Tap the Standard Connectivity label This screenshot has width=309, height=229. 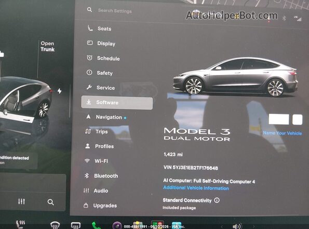pyautogui.click(x=187, y=200)
